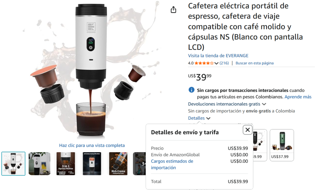Click Haz clic para una vista completa
320x190 pixels.
pos(92,145)
